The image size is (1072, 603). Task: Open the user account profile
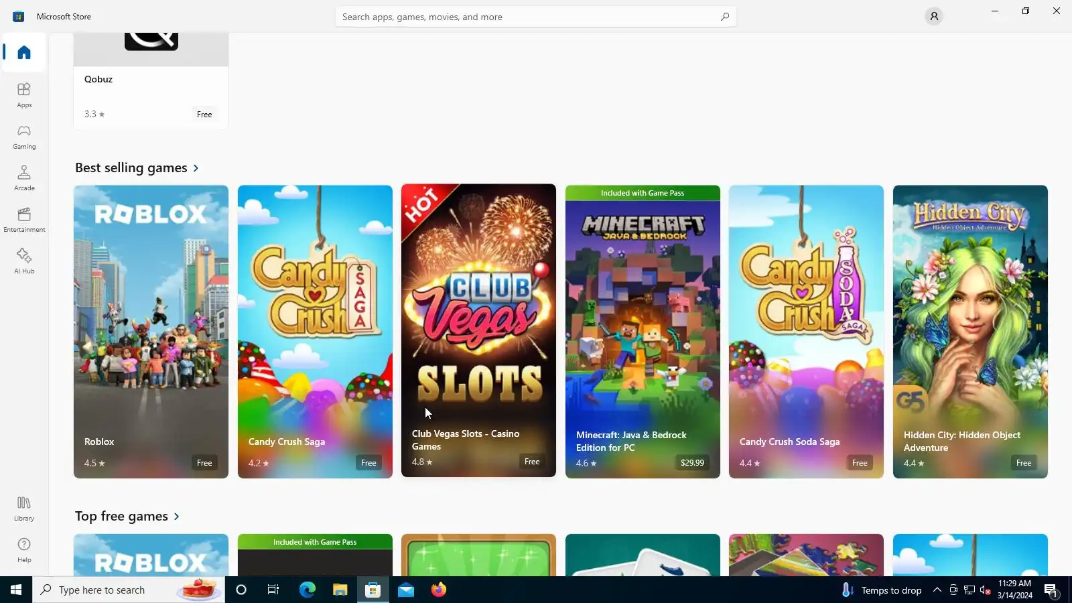click(x=934, y=16)
